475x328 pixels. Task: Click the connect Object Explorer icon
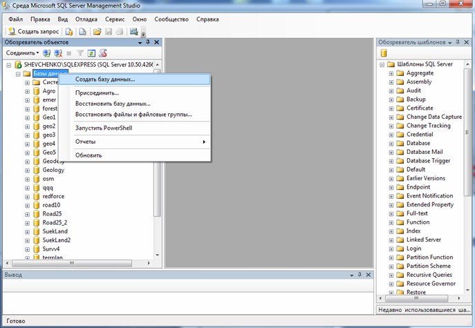coord(46,53)
